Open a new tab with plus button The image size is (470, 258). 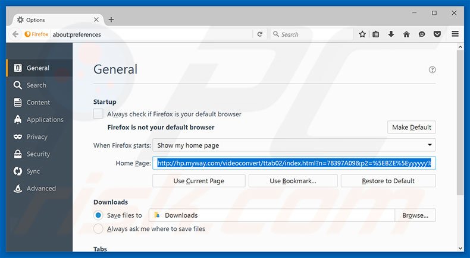[111, 20]
